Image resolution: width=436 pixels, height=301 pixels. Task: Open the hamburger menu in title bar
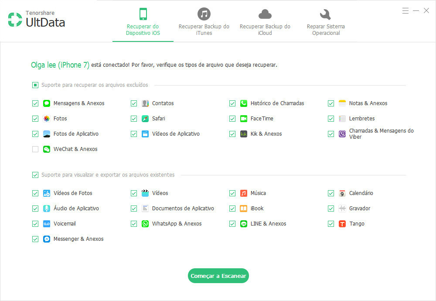tap(405, 11)
